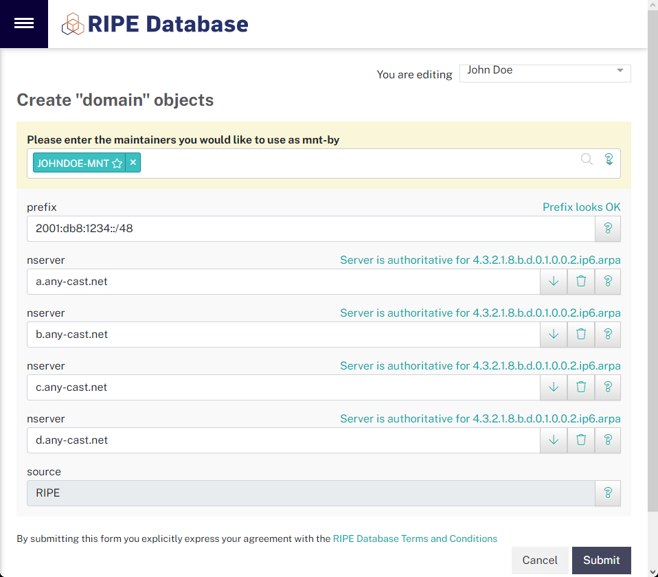
Task: Click the authoritative status above a.any-cast.net
Action: pyautogui.click(x=480, y=260)
